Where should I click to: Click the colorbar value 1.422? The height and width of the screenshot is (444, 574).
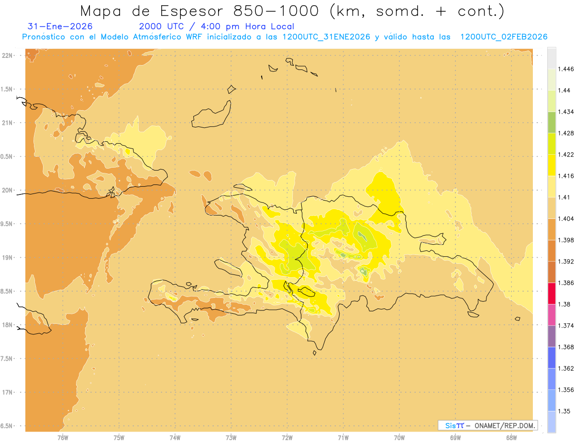(566, 154)
